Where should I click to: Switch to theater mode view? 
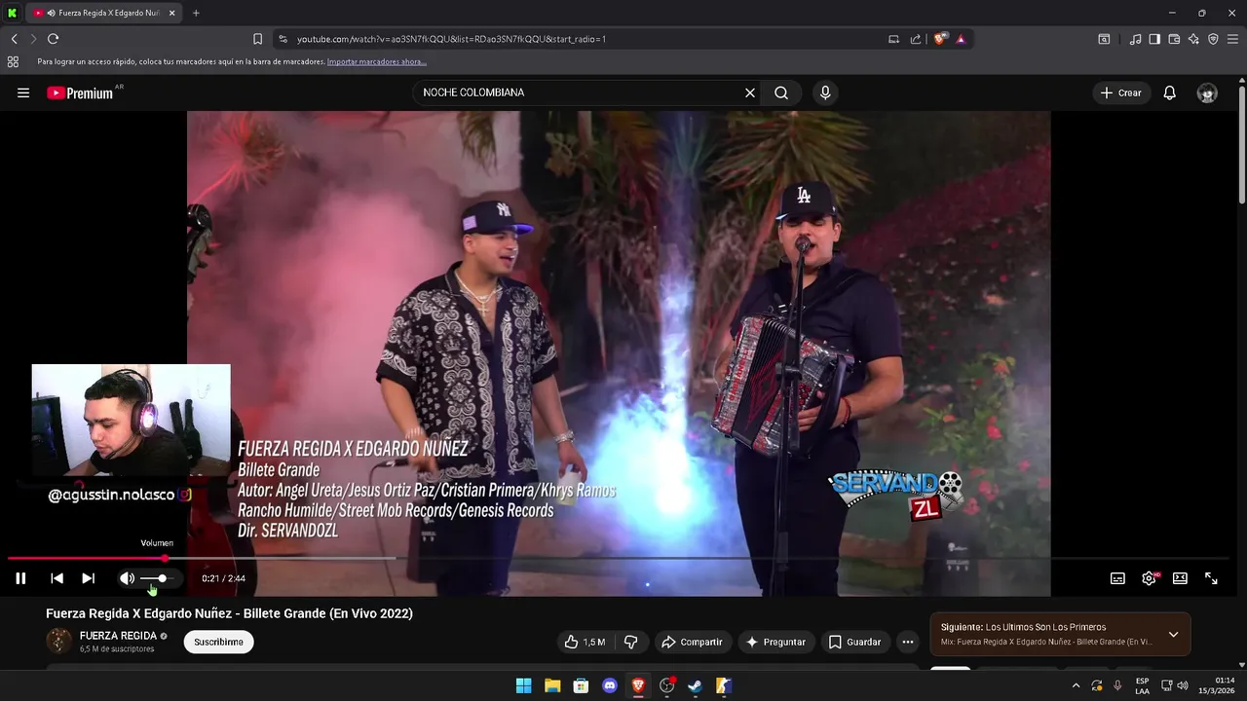coord(1180,578)
